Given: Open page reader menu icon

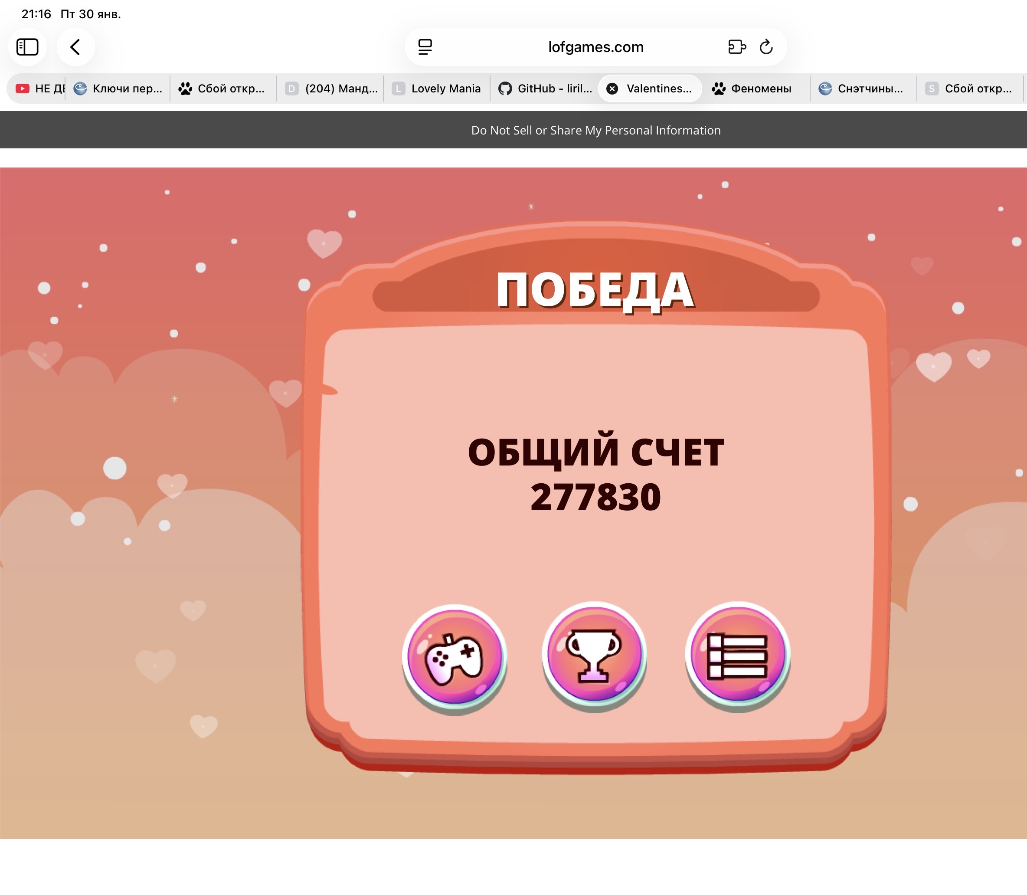Looking at the screenshot, I should coord(425,47).
